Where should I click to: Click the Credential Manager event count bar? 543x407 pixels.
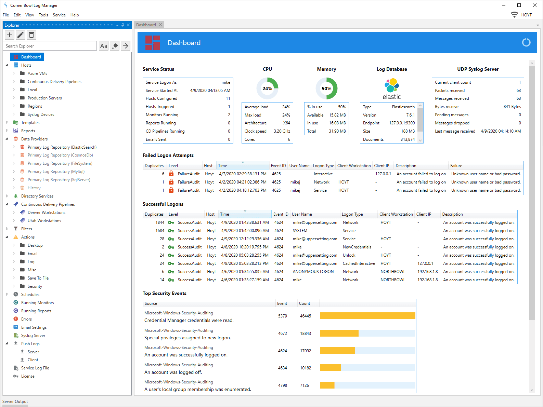[x=367, y=316]
